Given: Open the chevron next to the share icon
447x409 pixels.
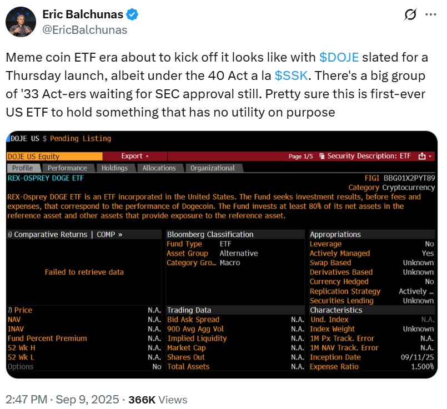Looking at the screenshot, I should tap(430, 157).
